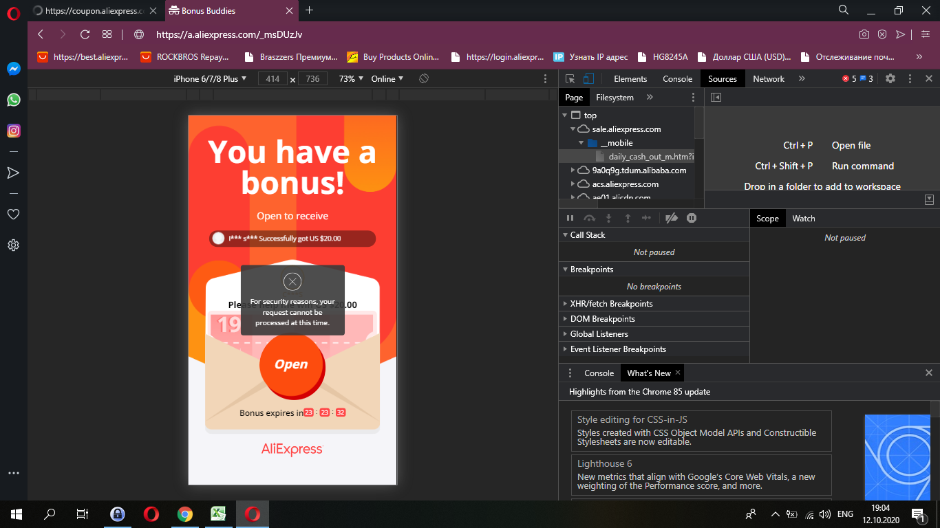
Task: Open Instagram in the Opera sidebar
Action: (14, 130)
